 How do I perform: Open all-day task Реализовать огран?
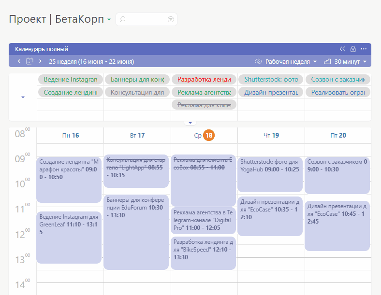(x=338, y=92)
